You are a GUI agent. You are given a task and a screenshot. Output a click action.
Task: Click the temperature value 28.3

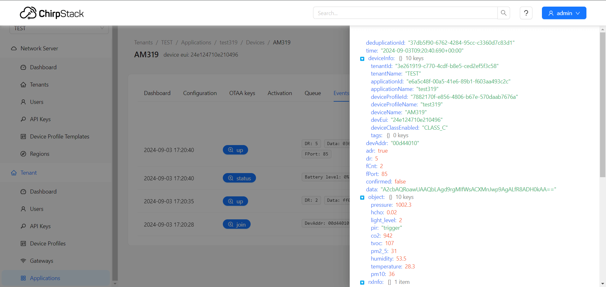click(410, 267)
